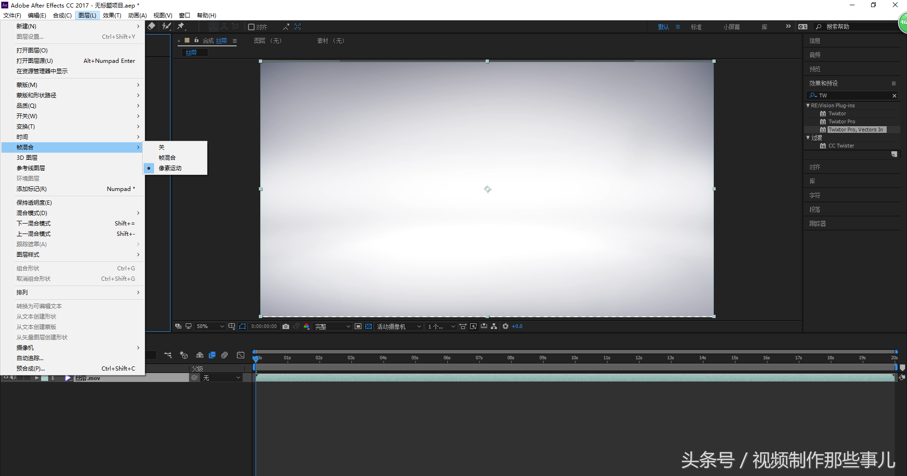The width and height of the screenshot is (907, 476).
Task: Switch to 小屏幕 workspace
Action: pos(731,27)
